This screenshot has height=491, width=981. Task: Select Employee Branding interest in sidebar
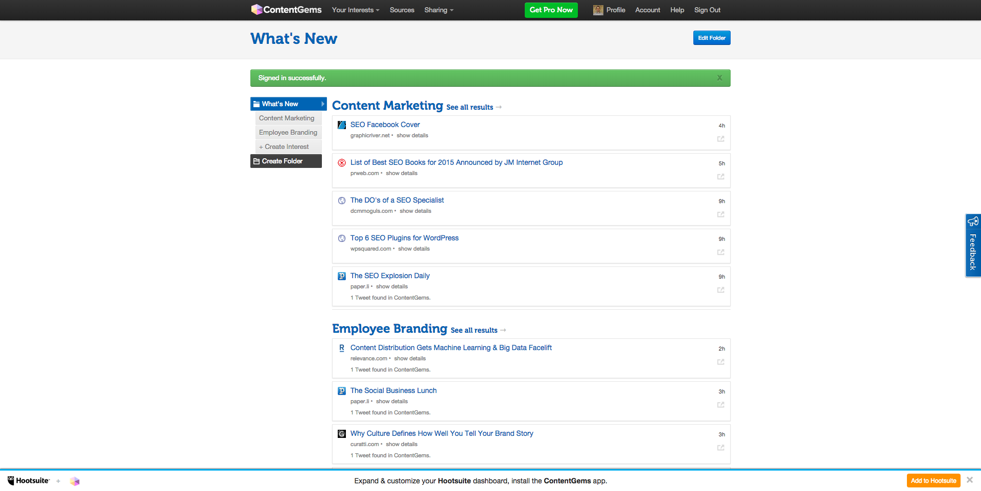288,132
